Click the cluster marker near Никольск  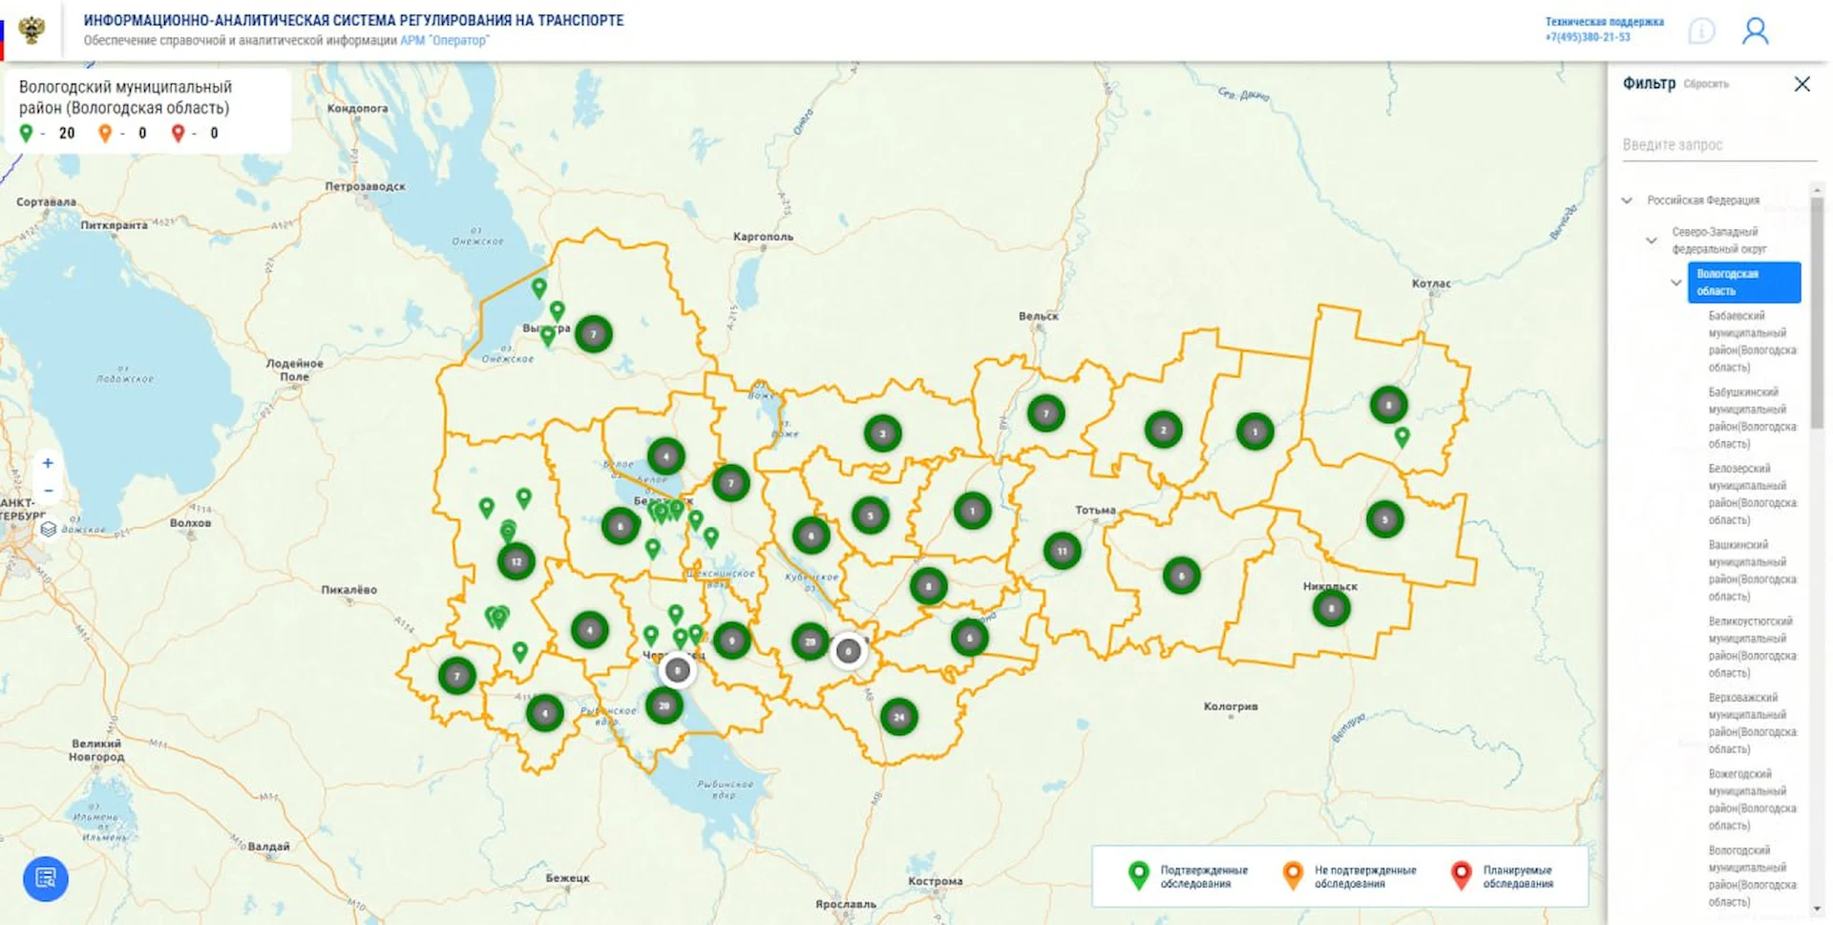(1331, 608)
